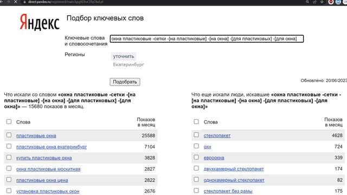Image resolution: width=347 pixels, height=195 pixels.
Task: Check the box for пластиковые окна
Action: click(9, 135)
